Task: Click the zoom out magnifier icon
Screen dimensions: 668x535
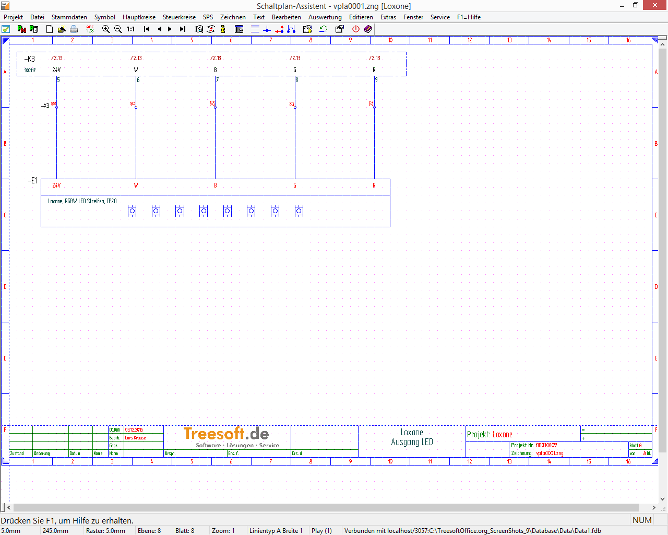Action: [118, 29]
